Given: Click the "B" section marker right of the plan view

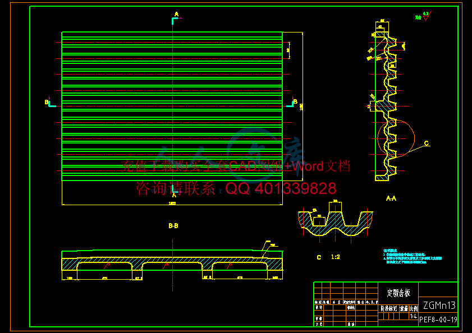Looking at the screenshot, I should 295,101.
